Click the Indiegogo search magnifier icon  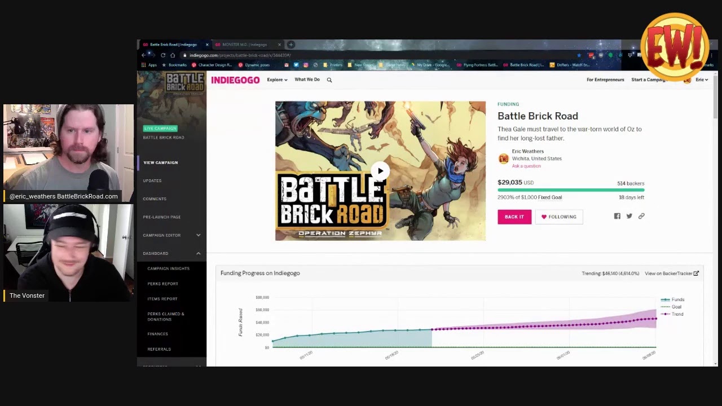coord(329,80)
